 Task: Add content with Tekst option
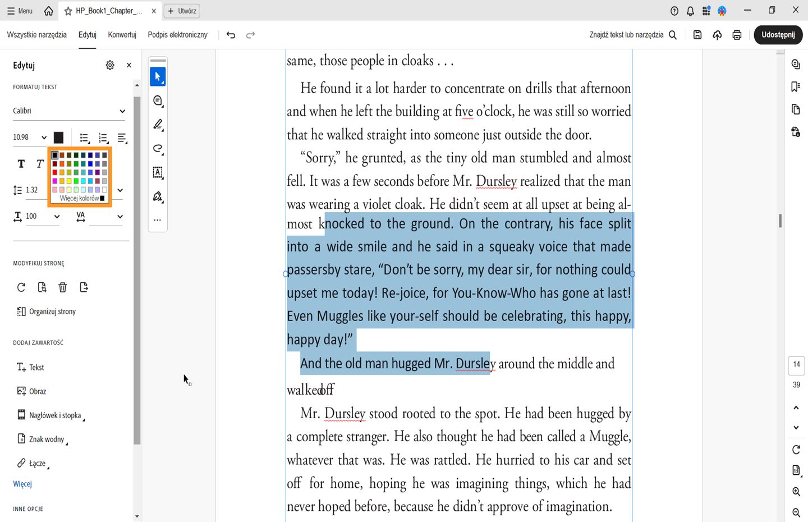coord(30,368)
